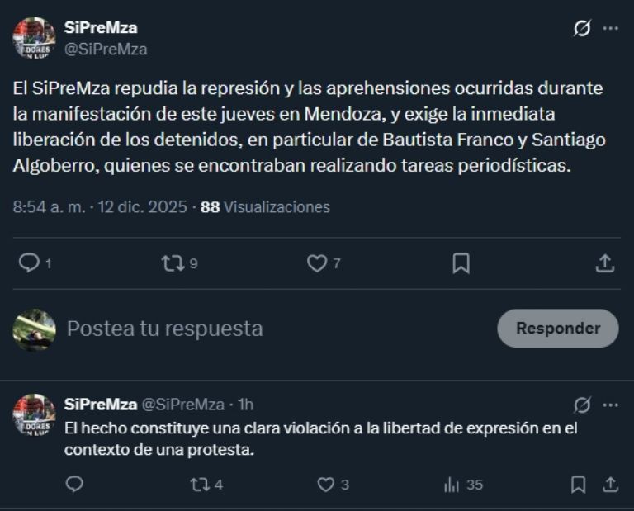Reply to the thread reply post
Viewport: 634px width, 511px height.
tap(74, 485)
